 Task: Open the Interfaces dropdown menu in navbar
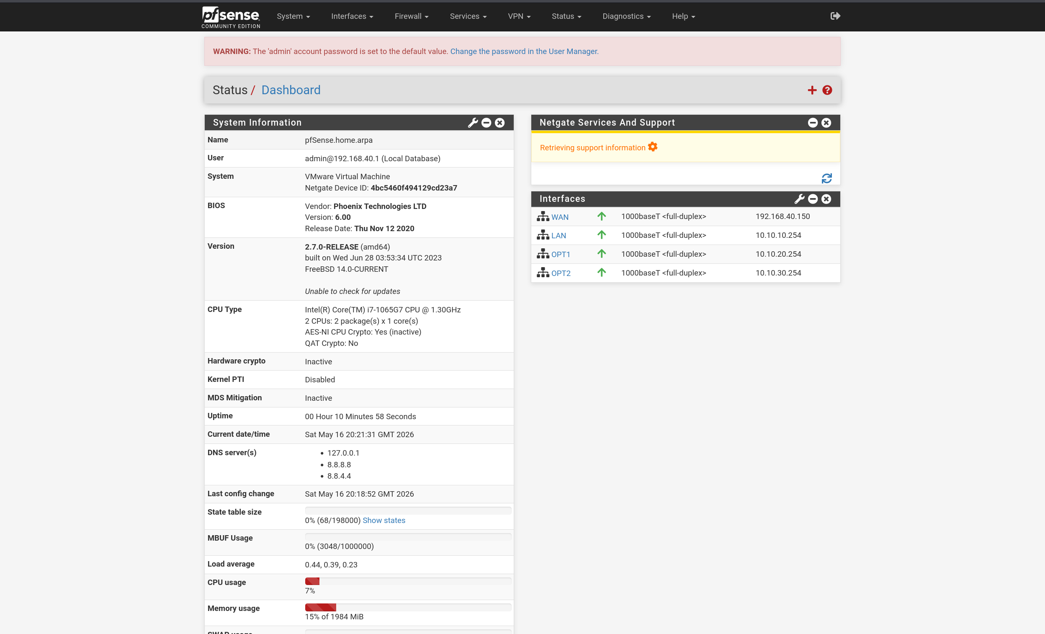pyautogui.click(x=352, y=16)
